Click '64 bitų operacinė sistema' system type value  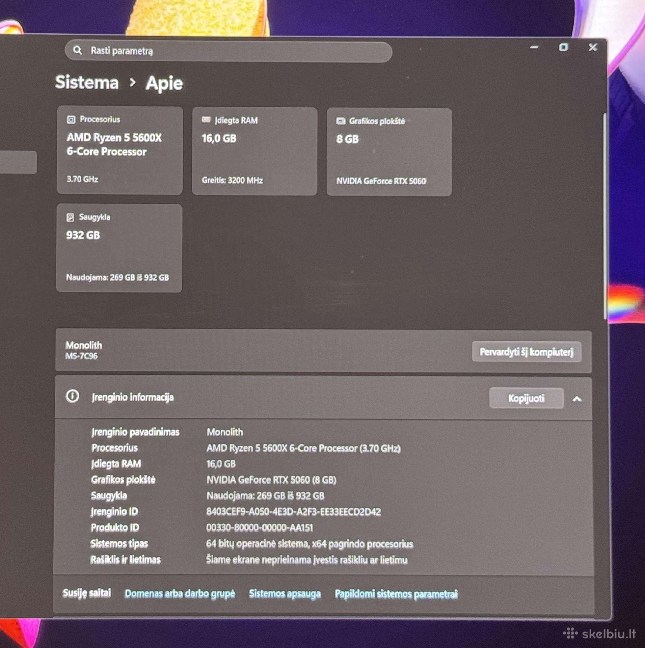(x=257, y=544)
